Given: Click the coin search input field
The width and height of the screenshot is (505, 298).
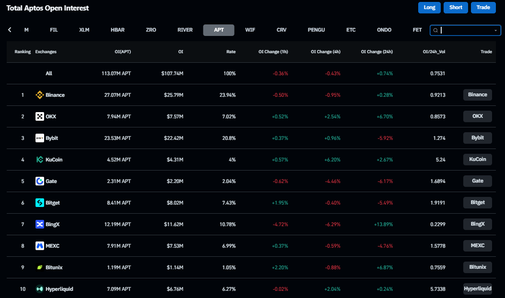Looking at the screenshot, I should [x=465, y=30].
